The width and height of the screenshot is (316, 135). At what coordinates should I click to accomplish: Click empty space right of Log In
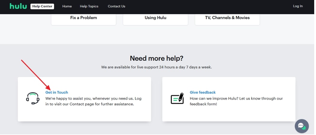(310, 6)
